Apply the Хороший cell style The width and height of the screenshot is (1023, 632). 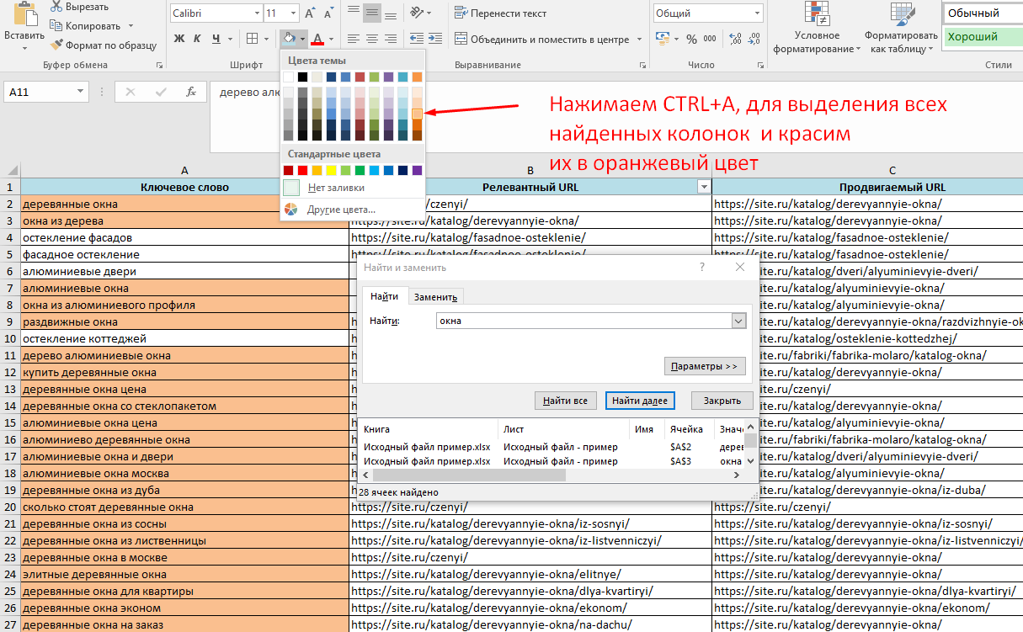[982, 37]
